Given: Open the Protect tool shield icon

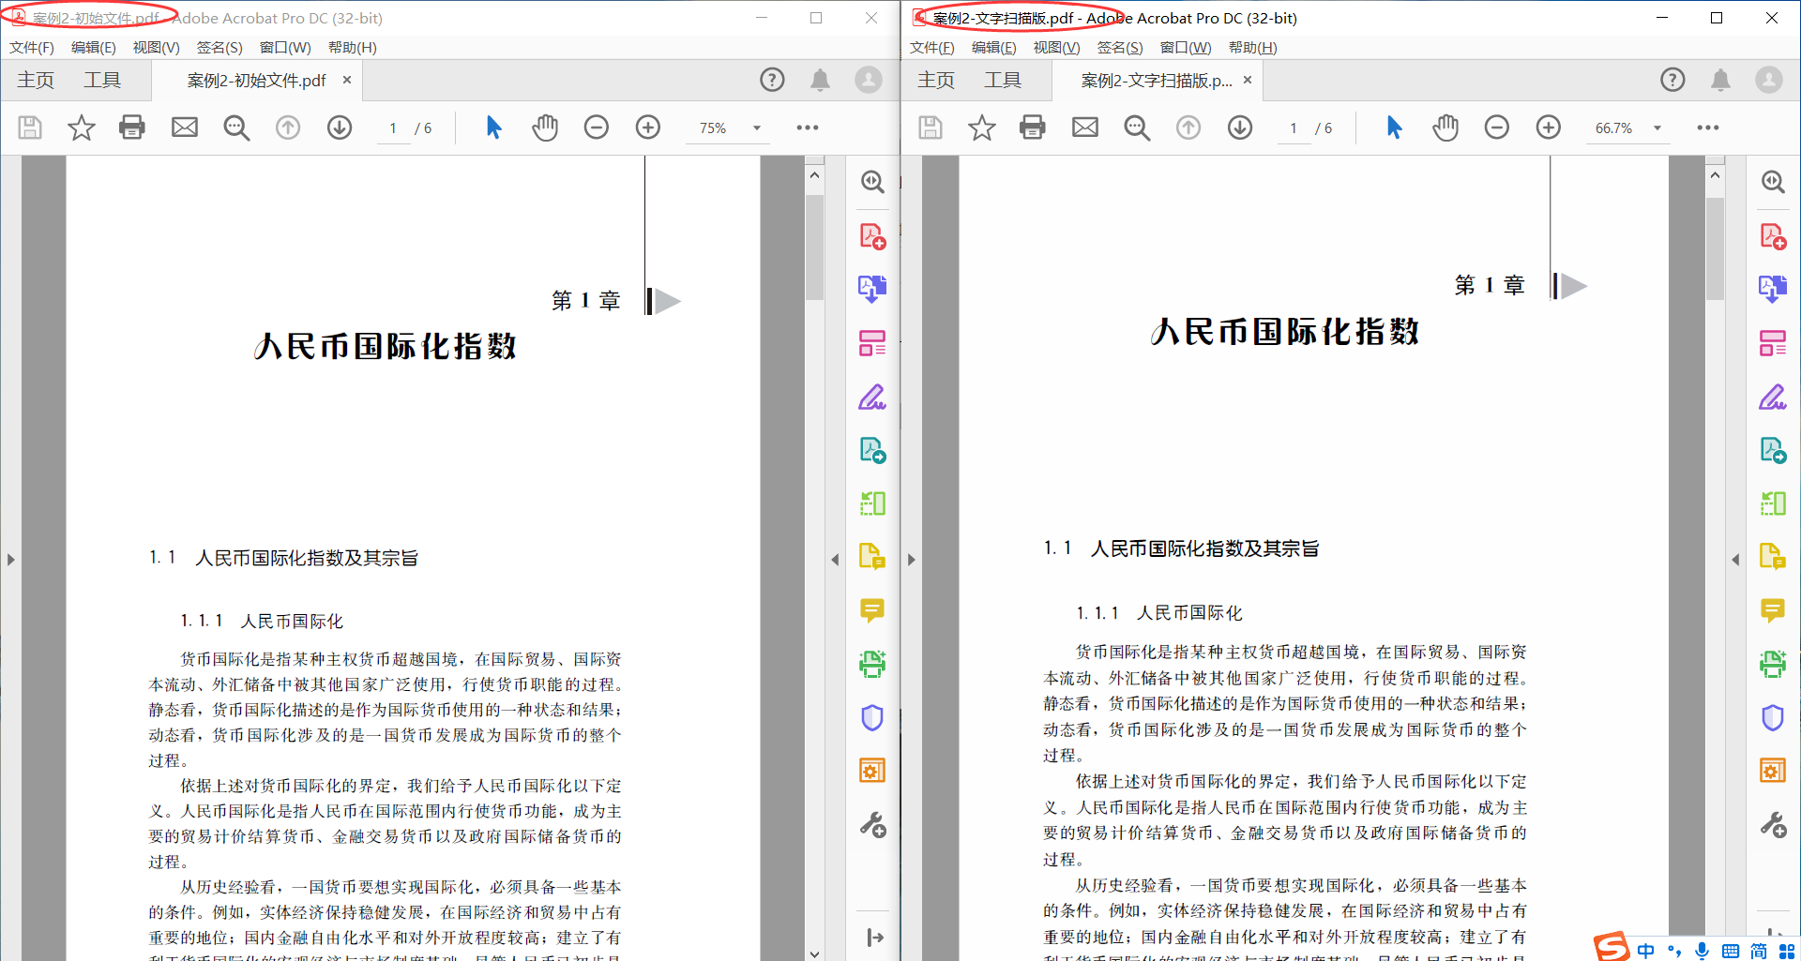Looking at the screenshot, I should click(872, 718).
